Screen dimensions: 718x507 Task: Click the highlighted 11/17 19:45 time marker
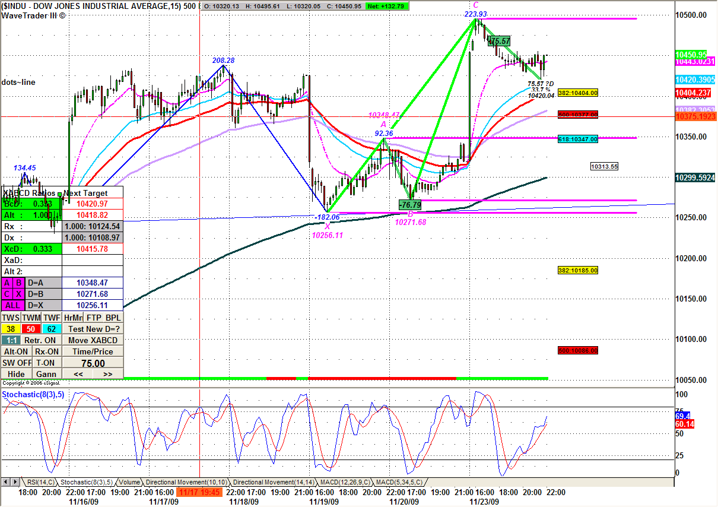[199, 492]
